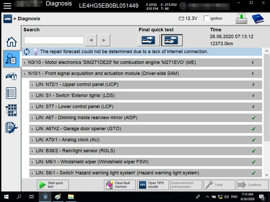Click the vehicle icon beside Diagnosis breadcrumb

(x=7, y=19)
